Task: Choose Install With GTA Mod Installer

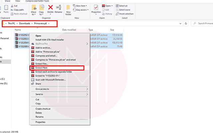Action: (60, 40)
